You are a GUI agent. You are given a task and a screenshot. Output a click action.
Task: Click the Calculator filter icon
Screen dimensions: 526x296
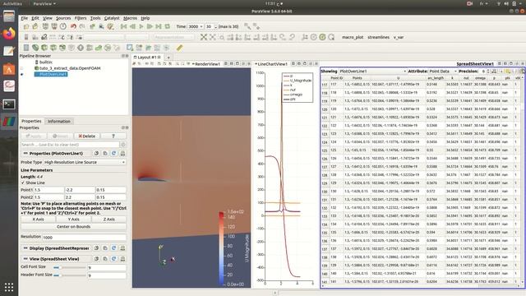(x=26, y=48)
